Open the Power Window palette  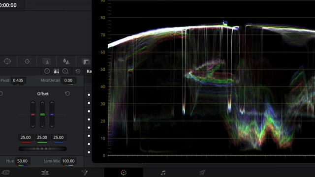7,61
